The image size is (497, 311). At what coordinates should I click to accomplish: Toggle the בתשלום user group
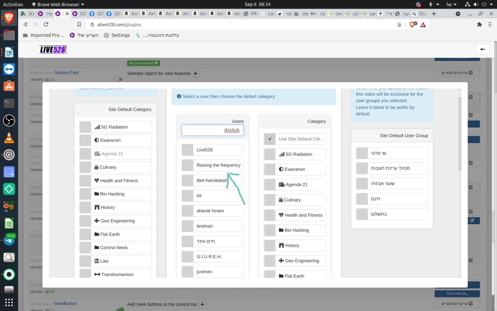[362, 214]
